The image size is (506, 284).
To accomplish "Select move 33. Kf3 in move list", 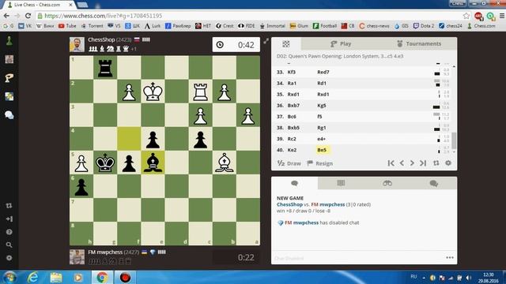I will coord(292,72).
